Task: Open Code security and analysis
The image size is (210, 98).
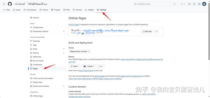Action: [41, 78]
